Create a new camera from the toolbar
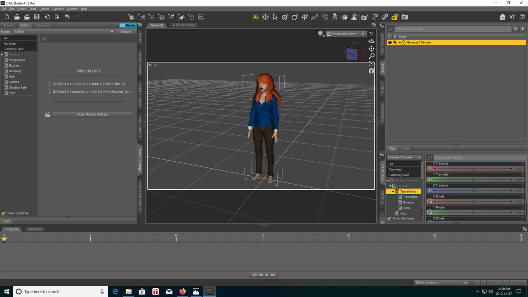 click(x=131, y=17)
